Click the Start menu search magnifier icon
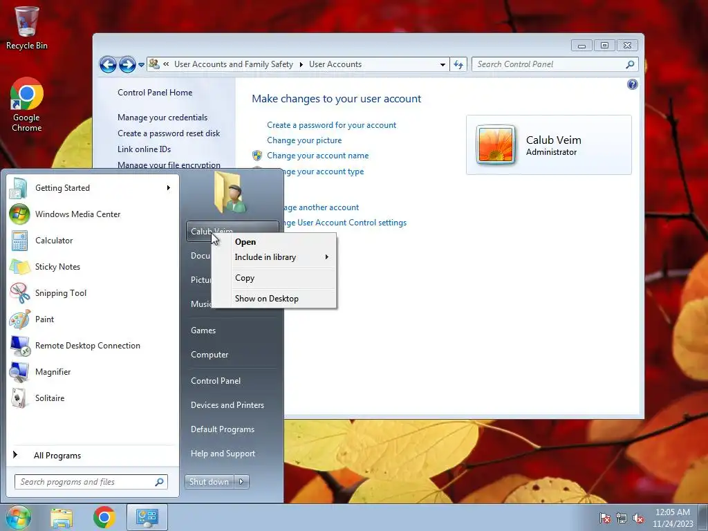The width and height of the screenshot is (708, 531). click(x=160, y=482)
